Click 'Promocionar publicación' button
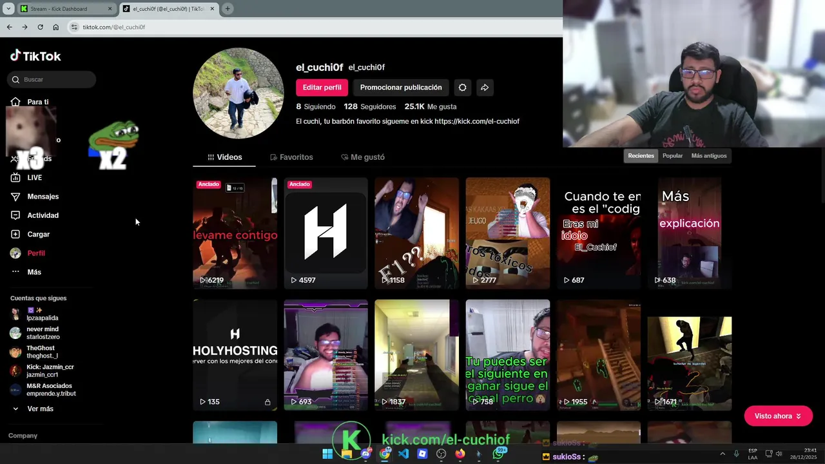825x464 pixels. (401, 88)
